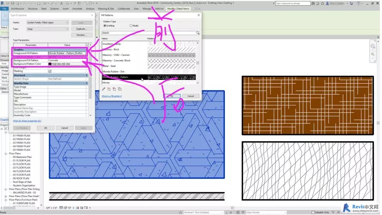Open the File menu
The image size is (382, 215).
pyautogui.click(x=4, y=8)
